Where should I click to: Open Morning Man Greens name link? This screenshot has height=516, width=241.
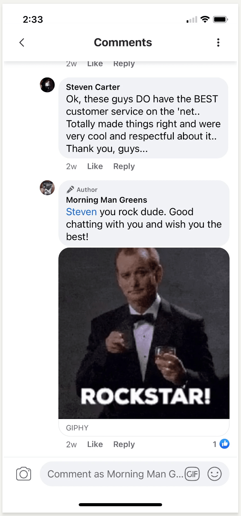tap(106, 200)
